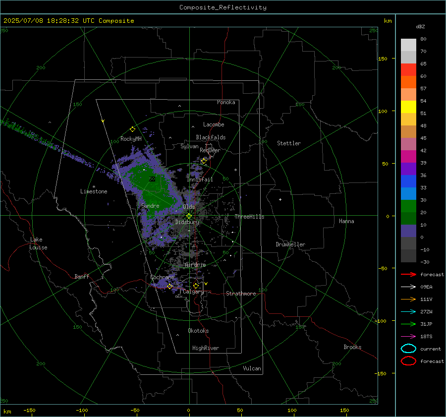Click the white plus marker west of Hanna

280,199
